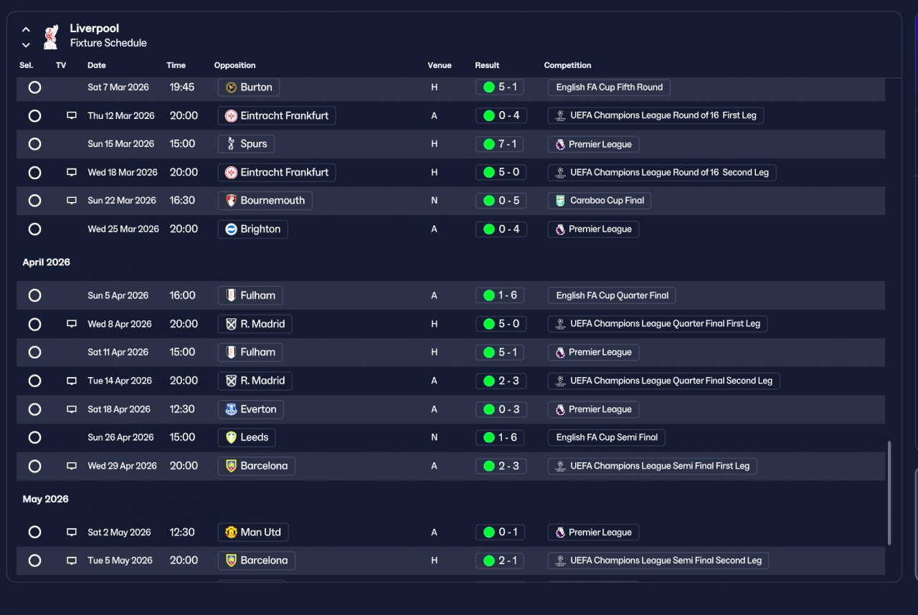Click the Burton club badge icon
This screenshot has width=918, height=615.
click(x=231, y=87)
